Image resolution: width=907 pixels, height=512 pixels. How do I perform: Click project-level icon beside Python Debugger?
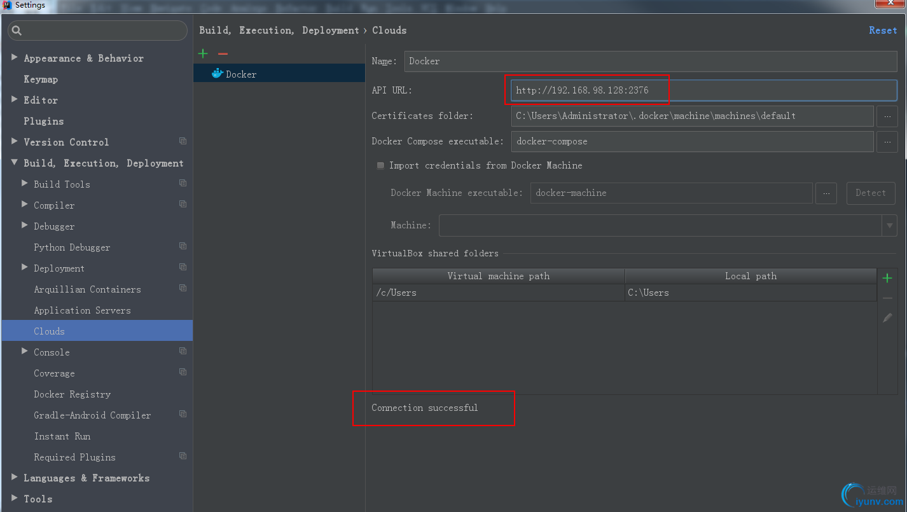[x=183, y=246]
